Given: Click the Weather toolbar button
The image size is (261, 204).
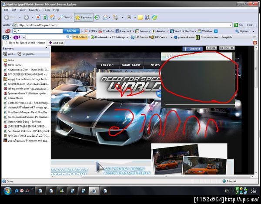Looking at the screenshot, I should tap(205, 31).
